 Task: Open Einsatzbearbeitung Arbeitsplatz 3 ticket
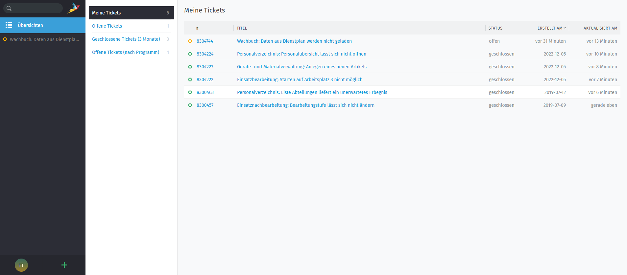[300, 80]
